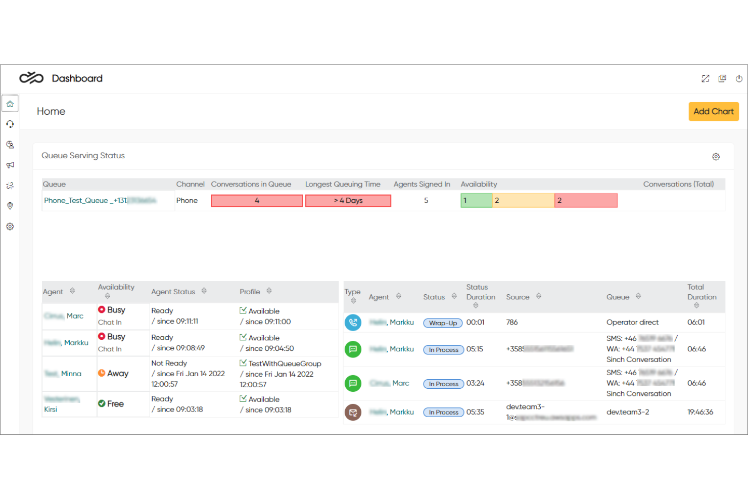748x499 pixels.
Task: Toggle the Available checkbox next to Marc's profile
Action: coord(242,311)
